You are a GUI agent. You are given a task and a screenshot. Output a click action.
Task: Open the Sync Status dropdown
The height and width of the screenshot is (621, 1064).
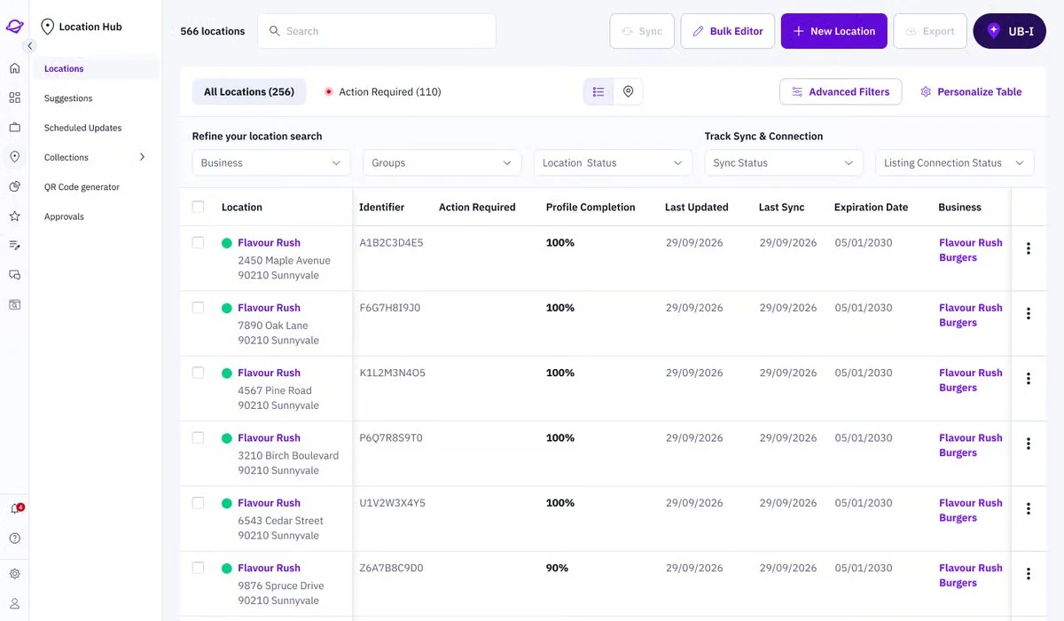click(784, 162)
